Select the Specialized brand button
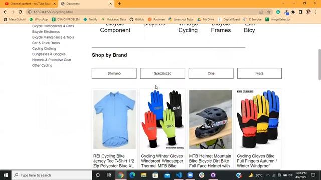Screen dimensions: 321x180 163,73
